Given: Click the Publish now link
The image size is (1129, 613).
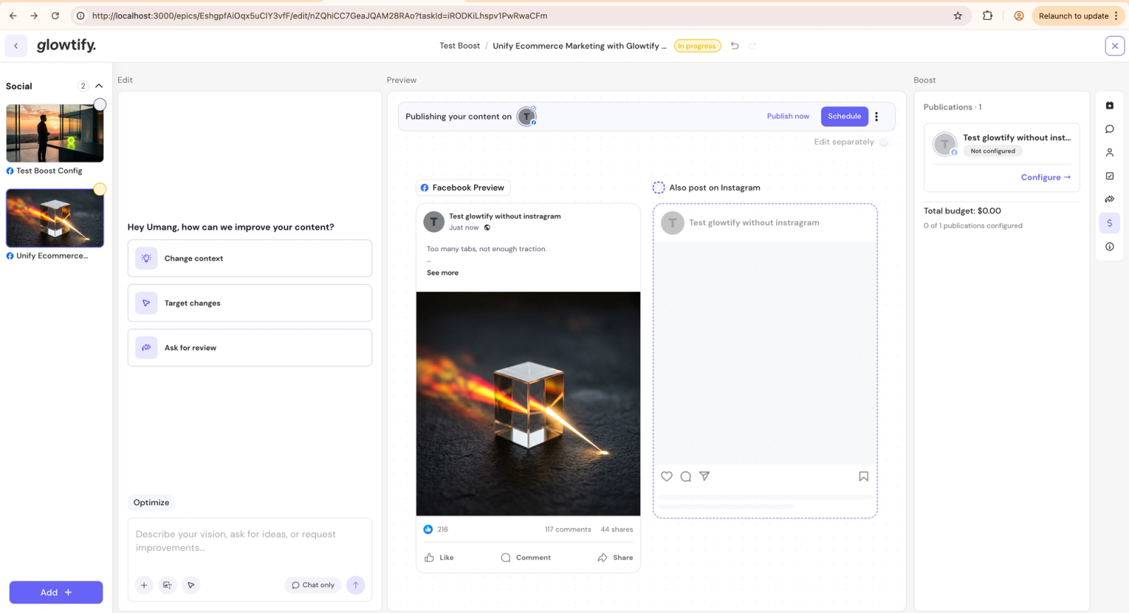Looking at the screenshot, I should point(788,116).
